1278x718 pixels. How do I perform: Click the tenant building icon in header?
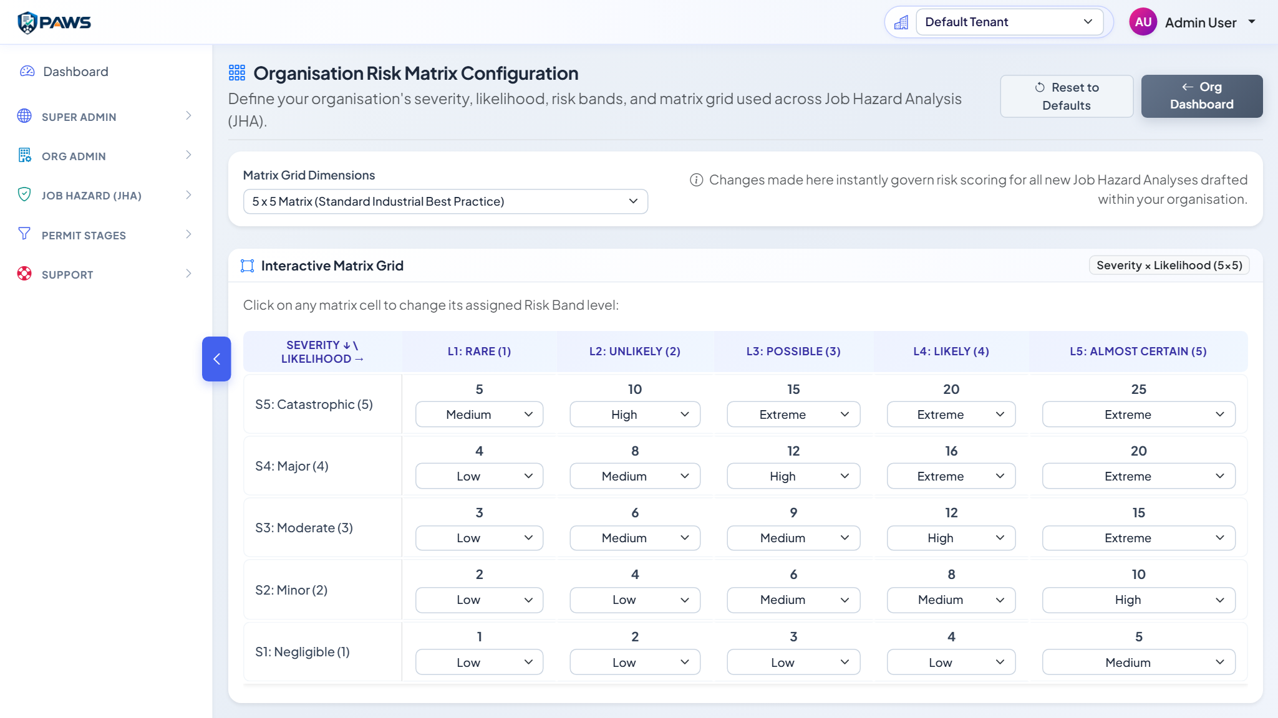[x=901, y=22]
